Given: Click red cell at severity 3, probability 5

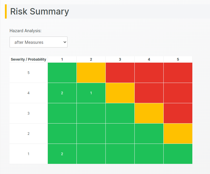Looking at the screenshot, I should click(x=178, y=113).
